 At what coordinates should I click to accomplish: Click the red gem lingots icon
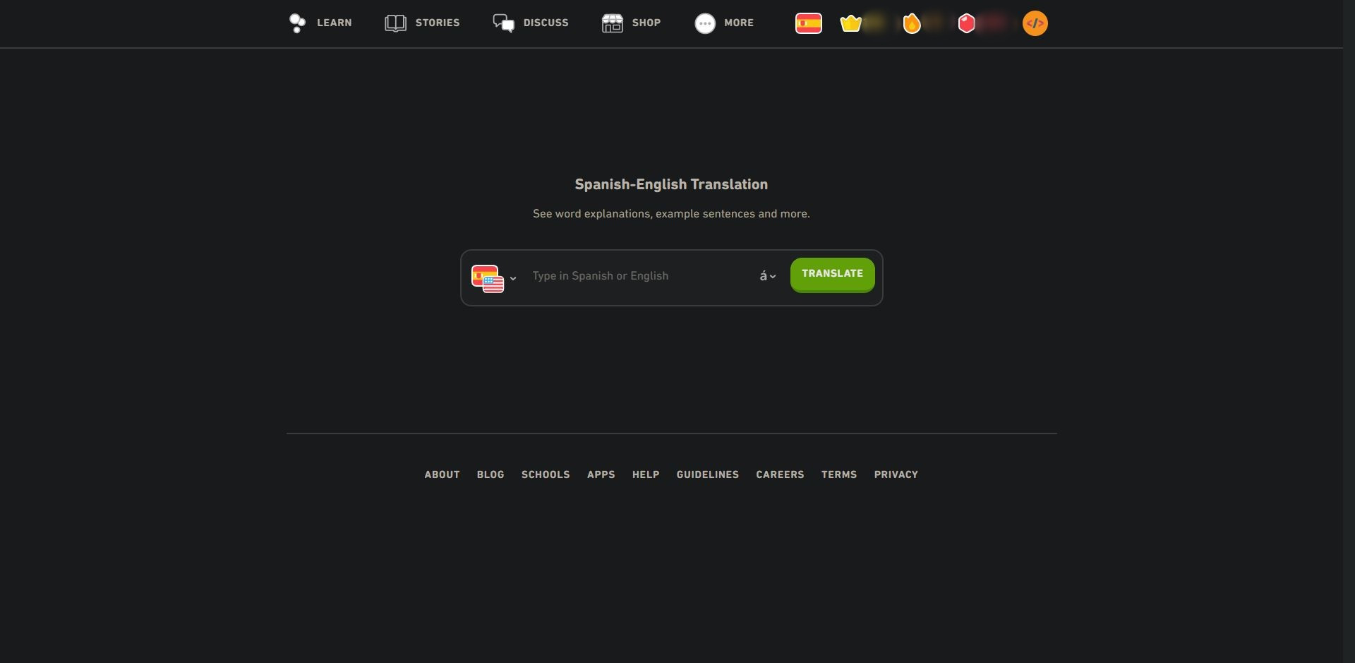[x=966, y=23]
